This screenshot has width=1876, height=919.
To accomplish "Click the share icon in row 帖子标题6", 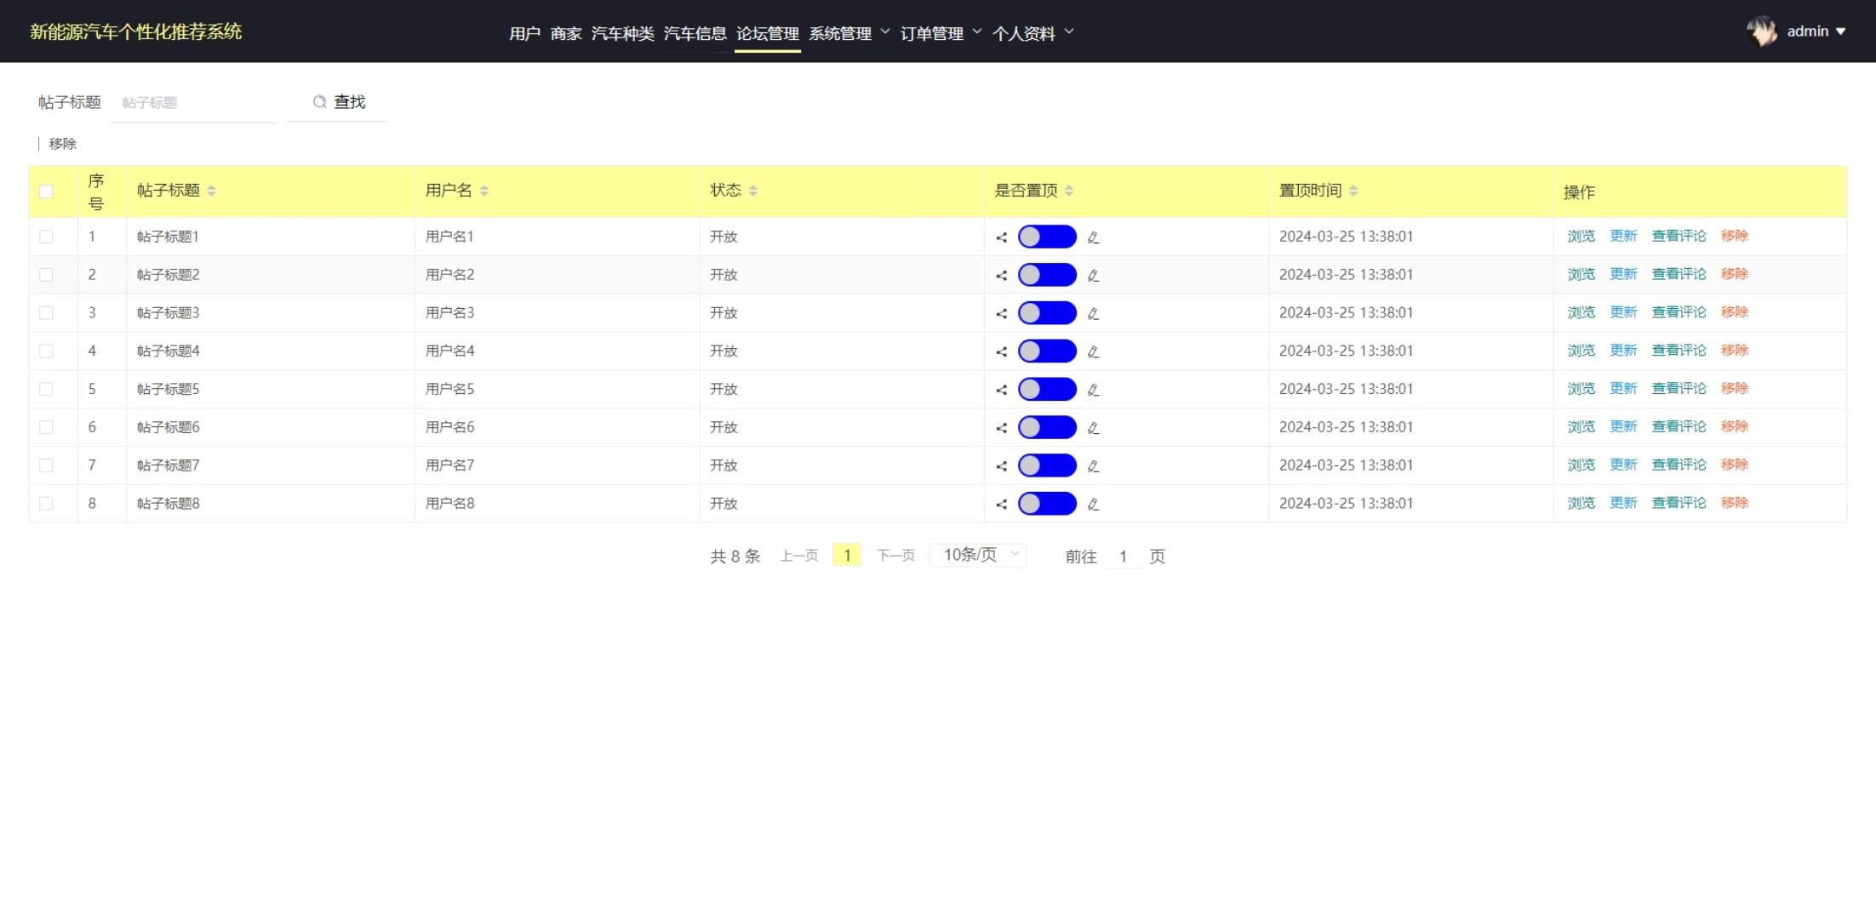I will (1002, 428).
